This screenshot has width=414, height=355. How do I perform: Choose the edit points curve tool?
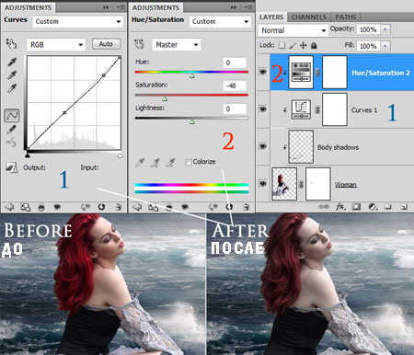click(x=12, y=115)
